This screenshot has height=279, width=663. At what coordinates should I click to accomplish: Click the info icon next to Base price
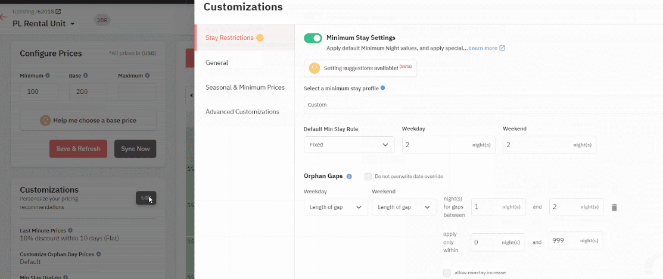[86, 76]
